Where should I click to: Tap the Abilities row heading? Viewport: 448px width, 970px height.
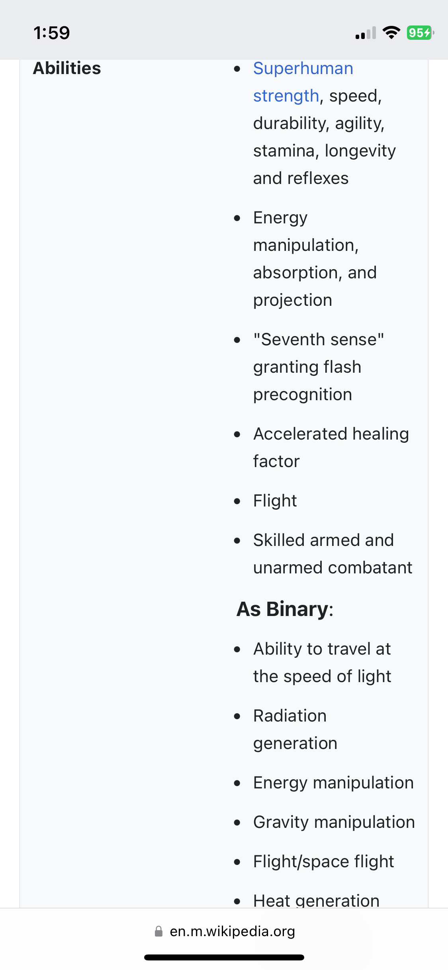point(67,68)
